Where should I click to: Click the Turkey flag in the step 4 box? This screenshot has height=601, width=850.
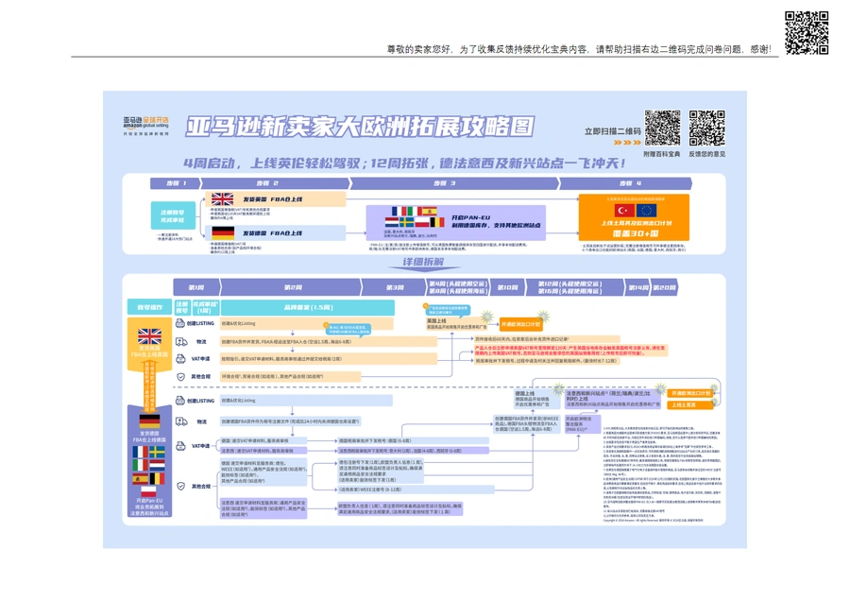coord(624,211)
